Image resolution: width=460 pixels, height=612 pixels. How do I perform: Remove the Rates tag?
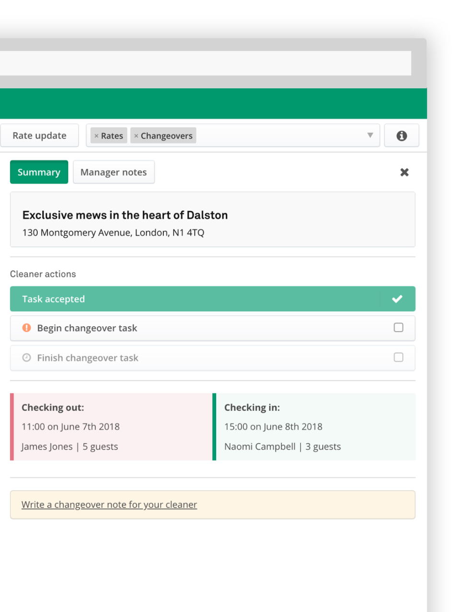click(96, 136)
